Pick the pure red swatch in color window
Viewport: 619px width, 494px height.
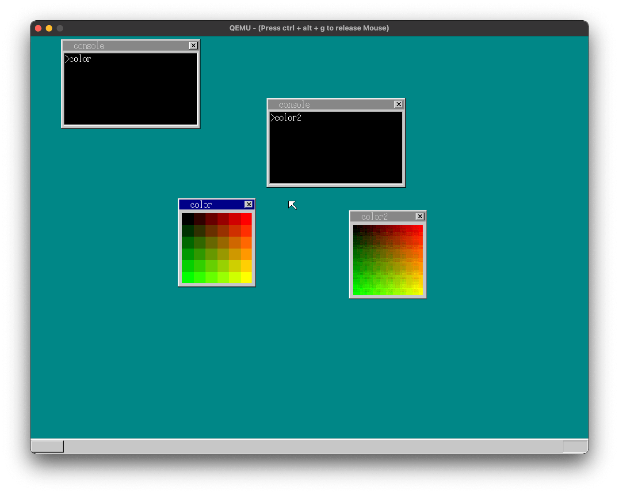click(246, 219)
